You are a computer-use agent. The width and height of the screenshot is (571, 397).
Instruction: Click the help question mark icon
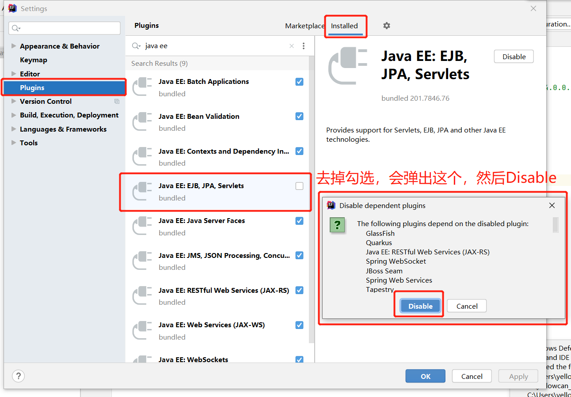18,376
